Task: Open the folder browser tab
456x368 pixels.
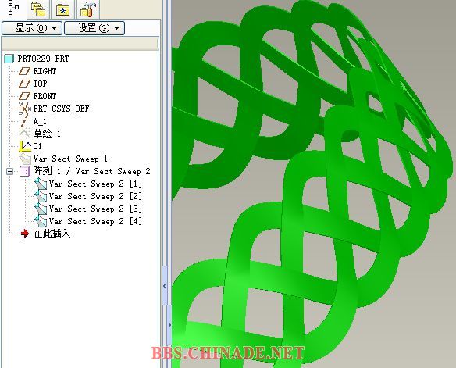Action: point(38,9)
